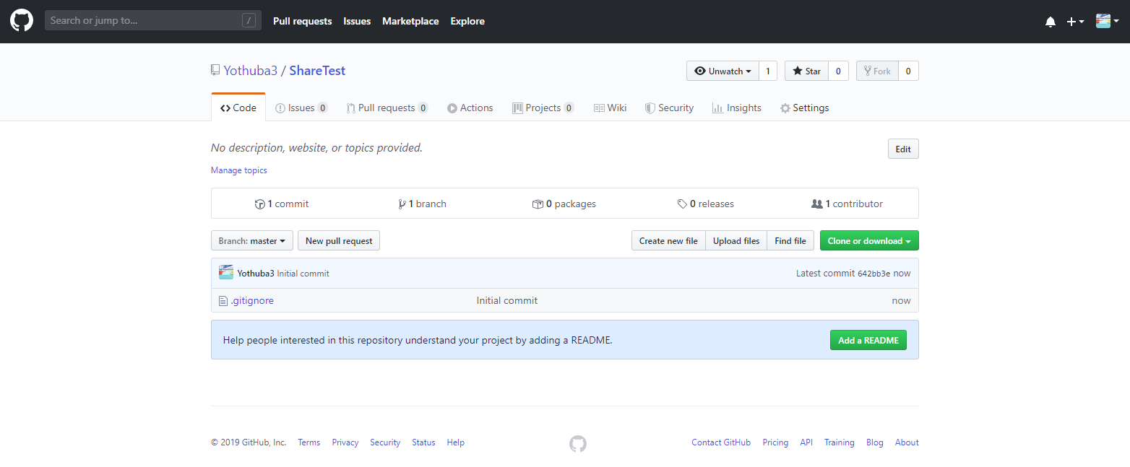The width and height of the screenshot is (1130, 467).
Task: Click the commit author avatar thumbnail
Action: [226, 273]
